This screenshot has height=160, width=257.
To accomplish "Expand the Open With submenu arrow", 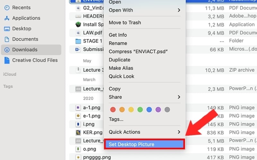I will (179, 10).
